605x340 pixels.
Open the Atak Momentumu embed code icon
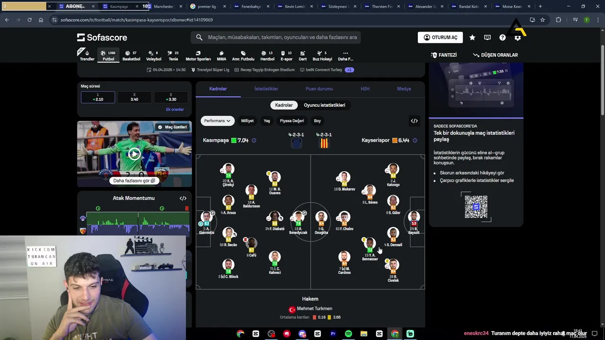click(183, 198)
